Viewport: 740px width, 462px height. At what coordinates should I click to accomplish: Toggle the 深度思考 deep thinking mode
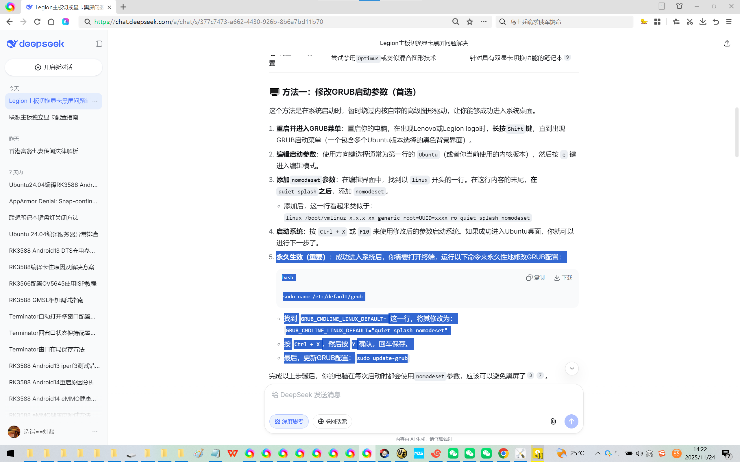pos(289,421)
